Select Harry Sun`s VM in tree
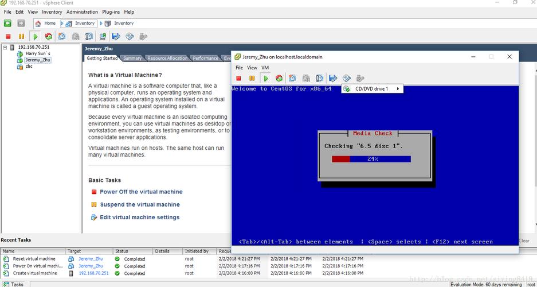This screenshot has width=537, height=287. coord(38,53)
